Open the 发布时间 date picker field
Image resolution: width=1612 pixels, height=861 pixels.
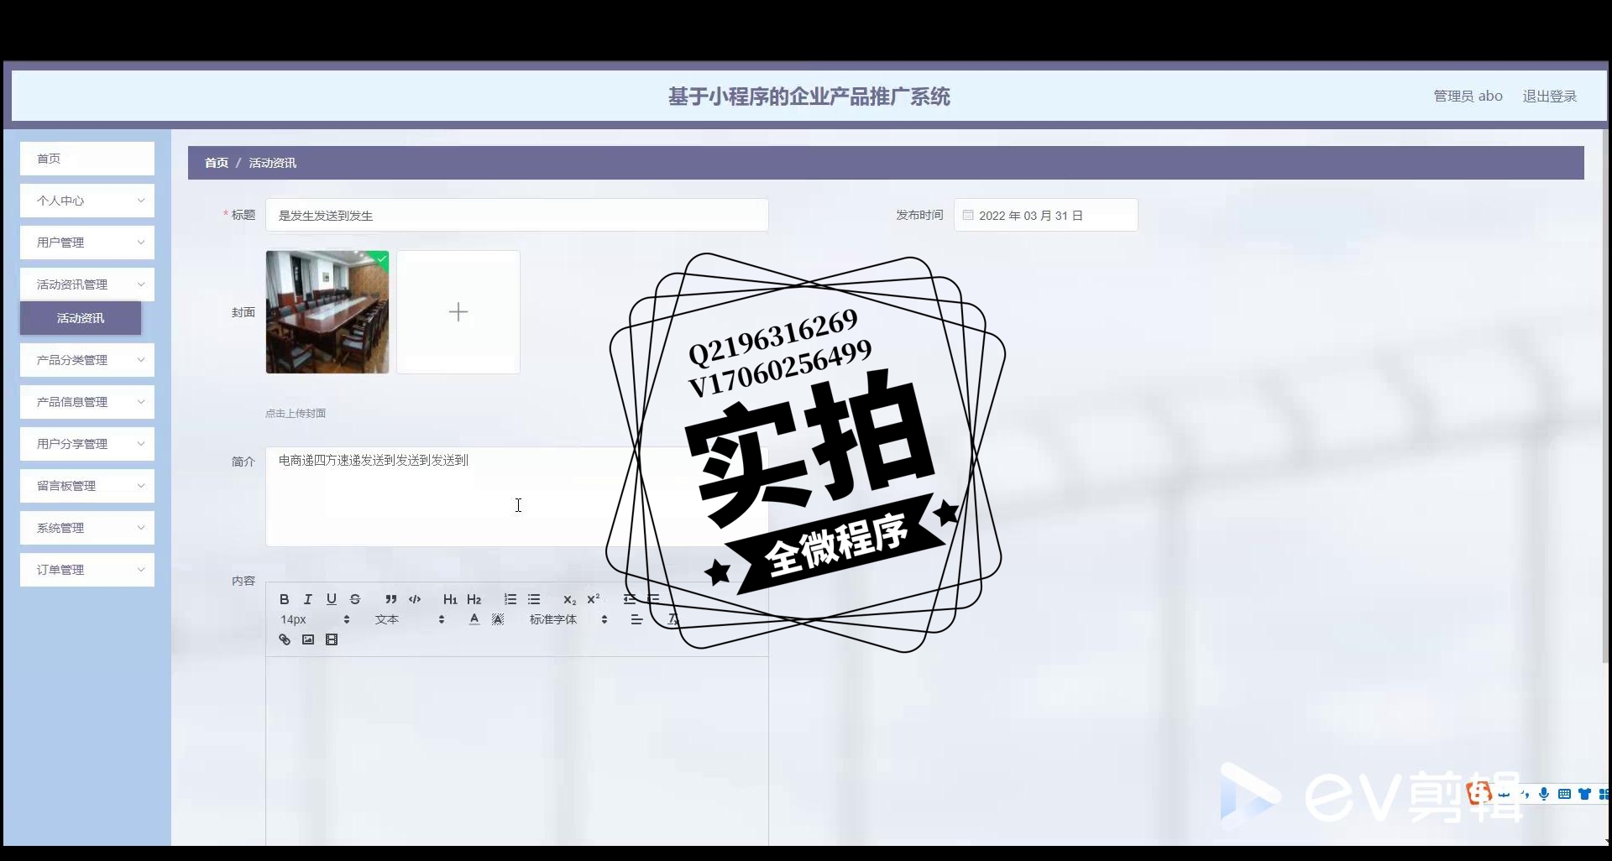tap(1046, 216)
